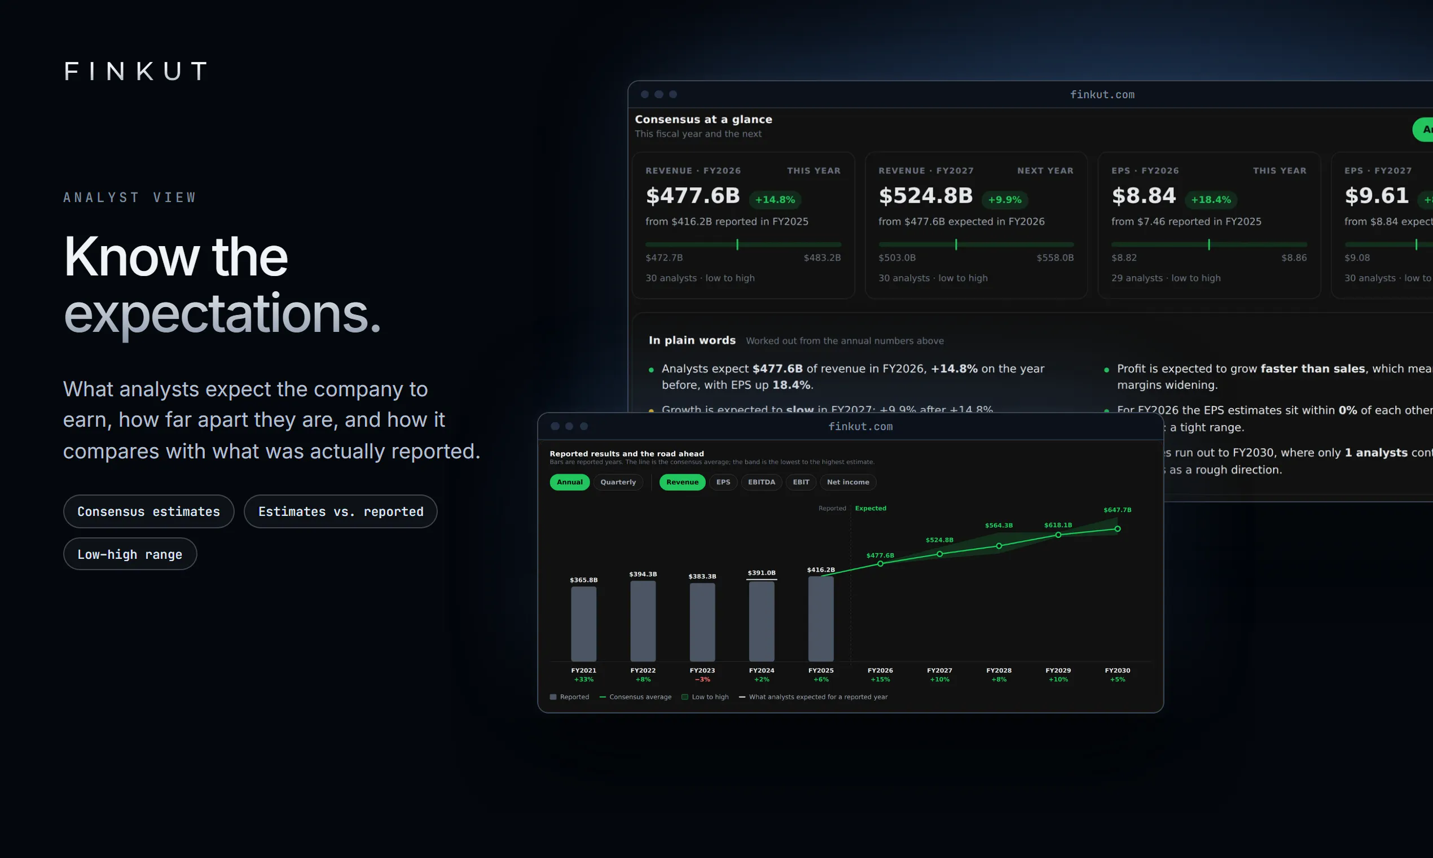
Task: Click the +18.4% growth badge
Action: click(1211, 199)
